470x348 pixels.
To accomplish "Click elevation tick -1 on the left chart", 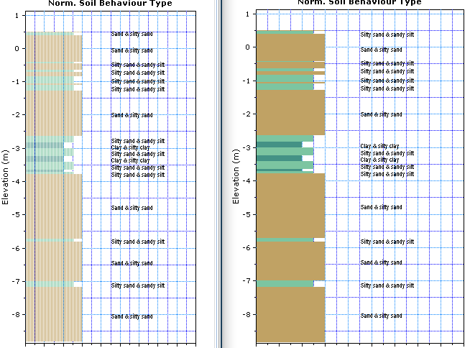I will click(16, 82).
